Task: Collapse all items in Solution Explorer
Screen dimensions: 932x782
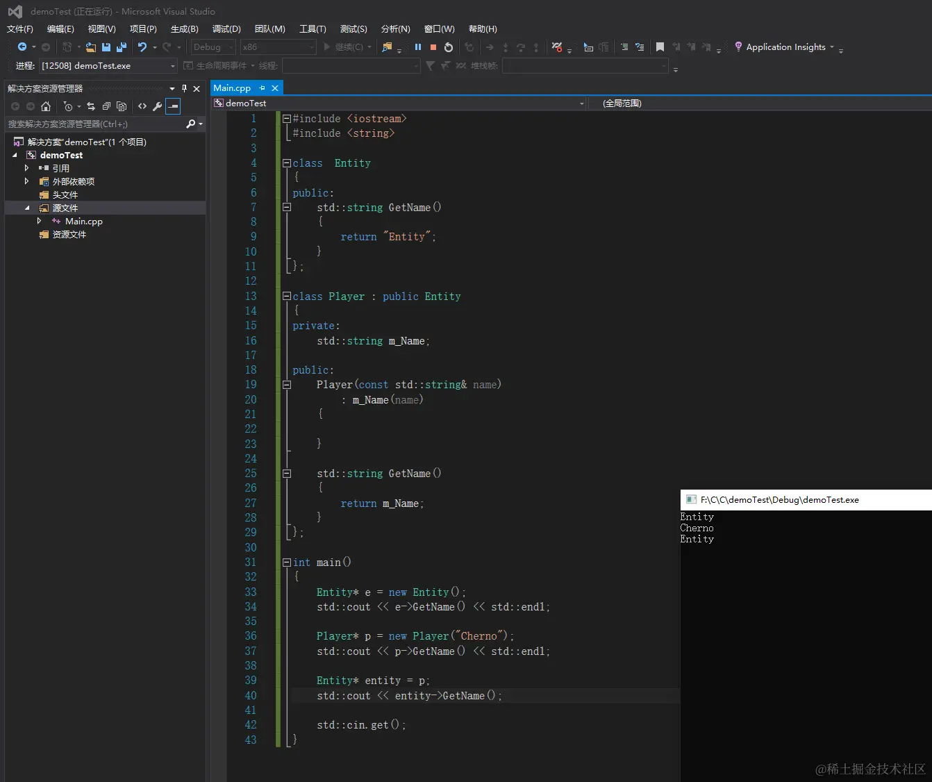Action: pyautogui.click(x=106, y=106)
